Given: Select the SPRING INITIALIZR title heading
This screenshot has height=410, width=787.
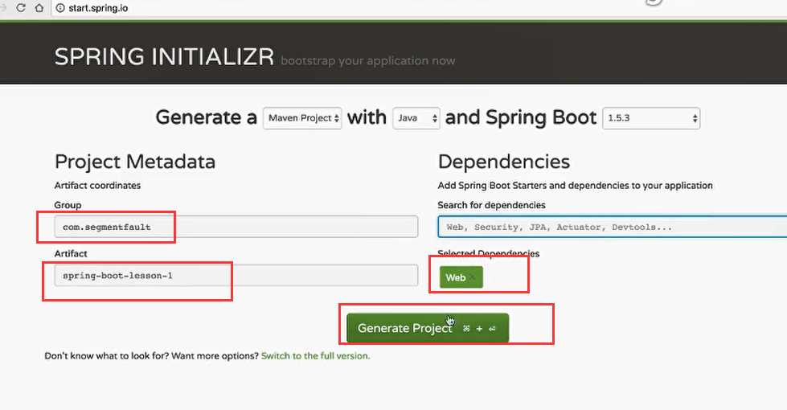Looking at the screenshot, I should 164,57.
